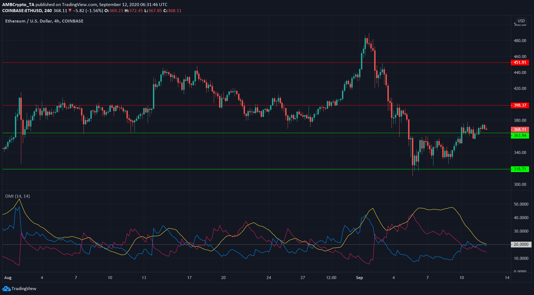Click the COINBASE:ETHUSD symbol in header
The height and width of the screenshot is (295, 534).
pos(22,11)
